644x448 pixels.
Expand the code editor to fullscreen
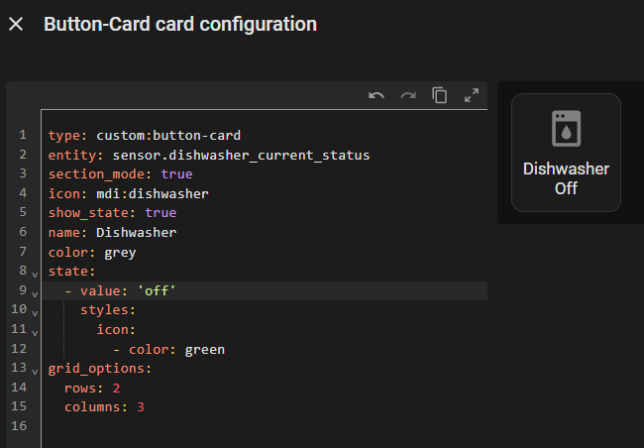tap(472, 95)
